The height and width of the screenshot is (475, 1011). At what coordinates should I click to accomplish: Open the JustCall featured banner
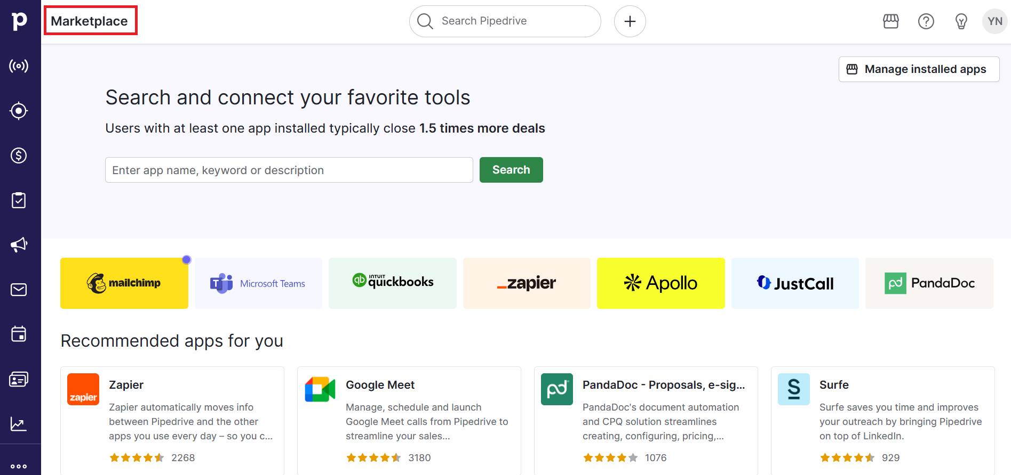[795, 283]
